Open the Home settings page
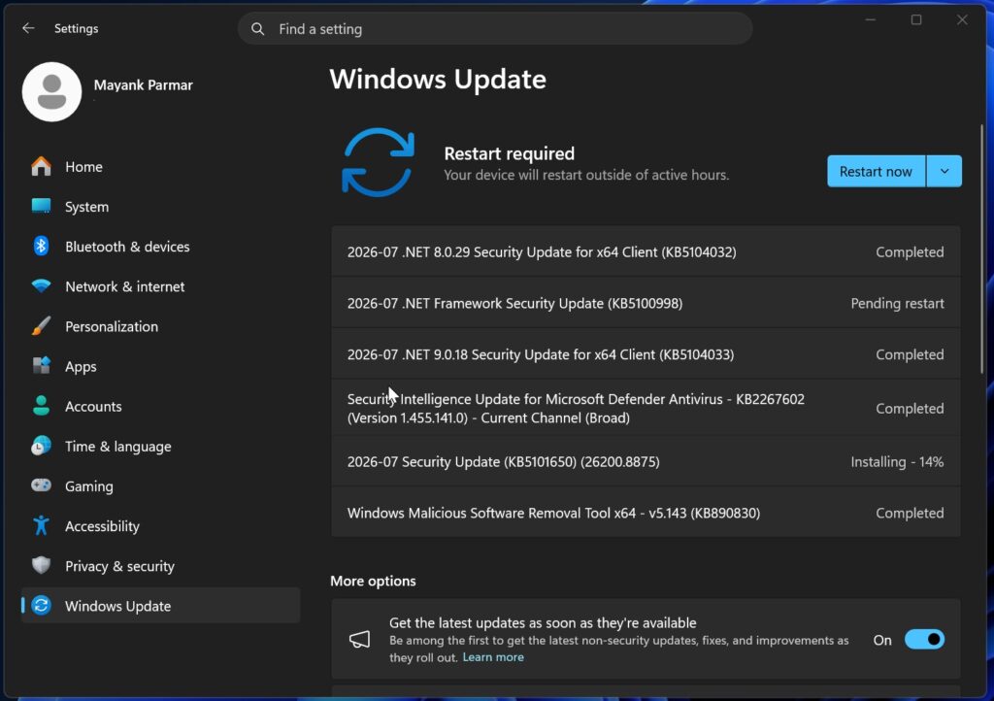Image resolution: width=994 pixels, height=701 pixels. 160,167
